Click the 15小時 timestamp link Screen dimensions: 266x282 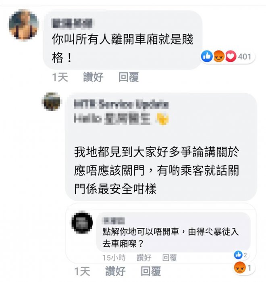tap(114, 258)
